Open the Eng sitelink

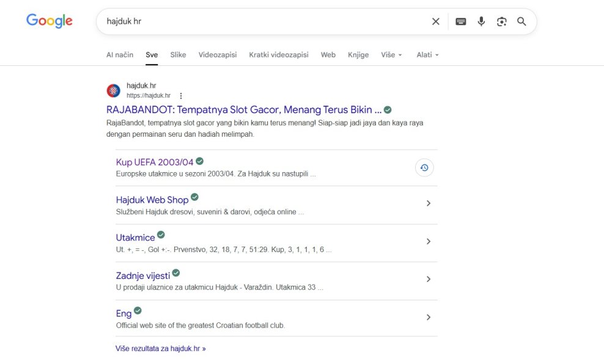[123, 314]
